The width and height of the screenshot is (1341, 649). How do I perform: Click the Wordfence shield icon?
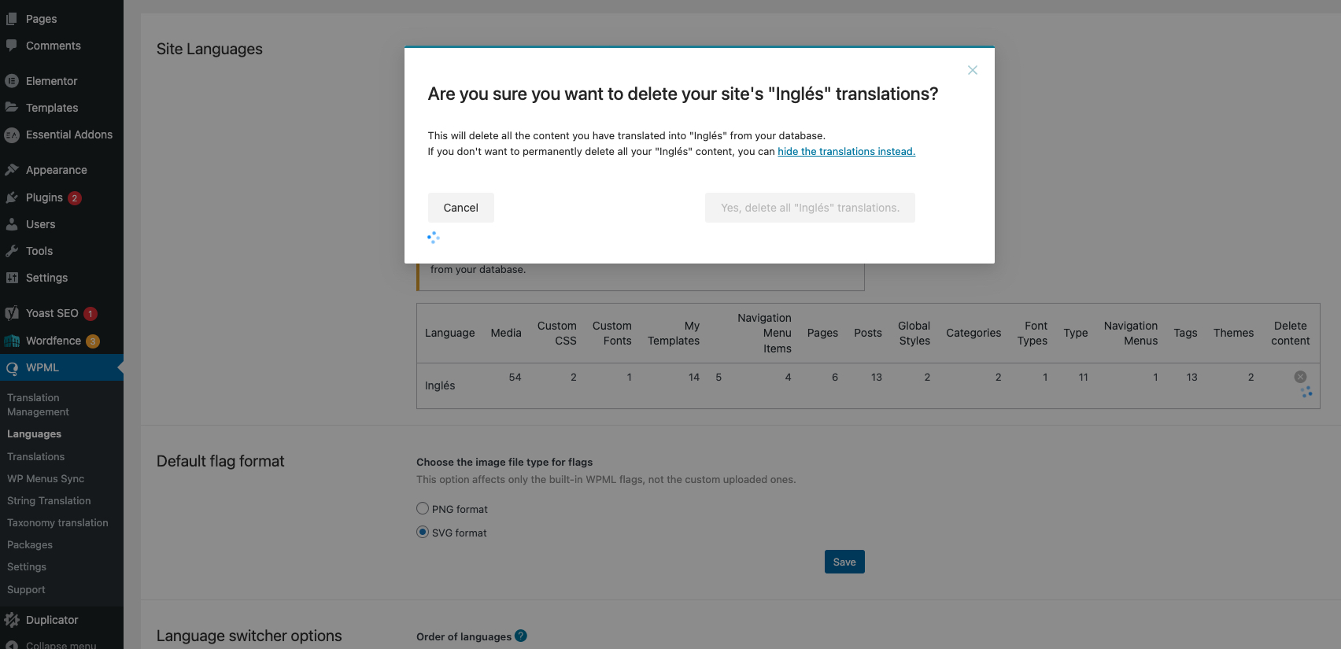click(12, 341)
